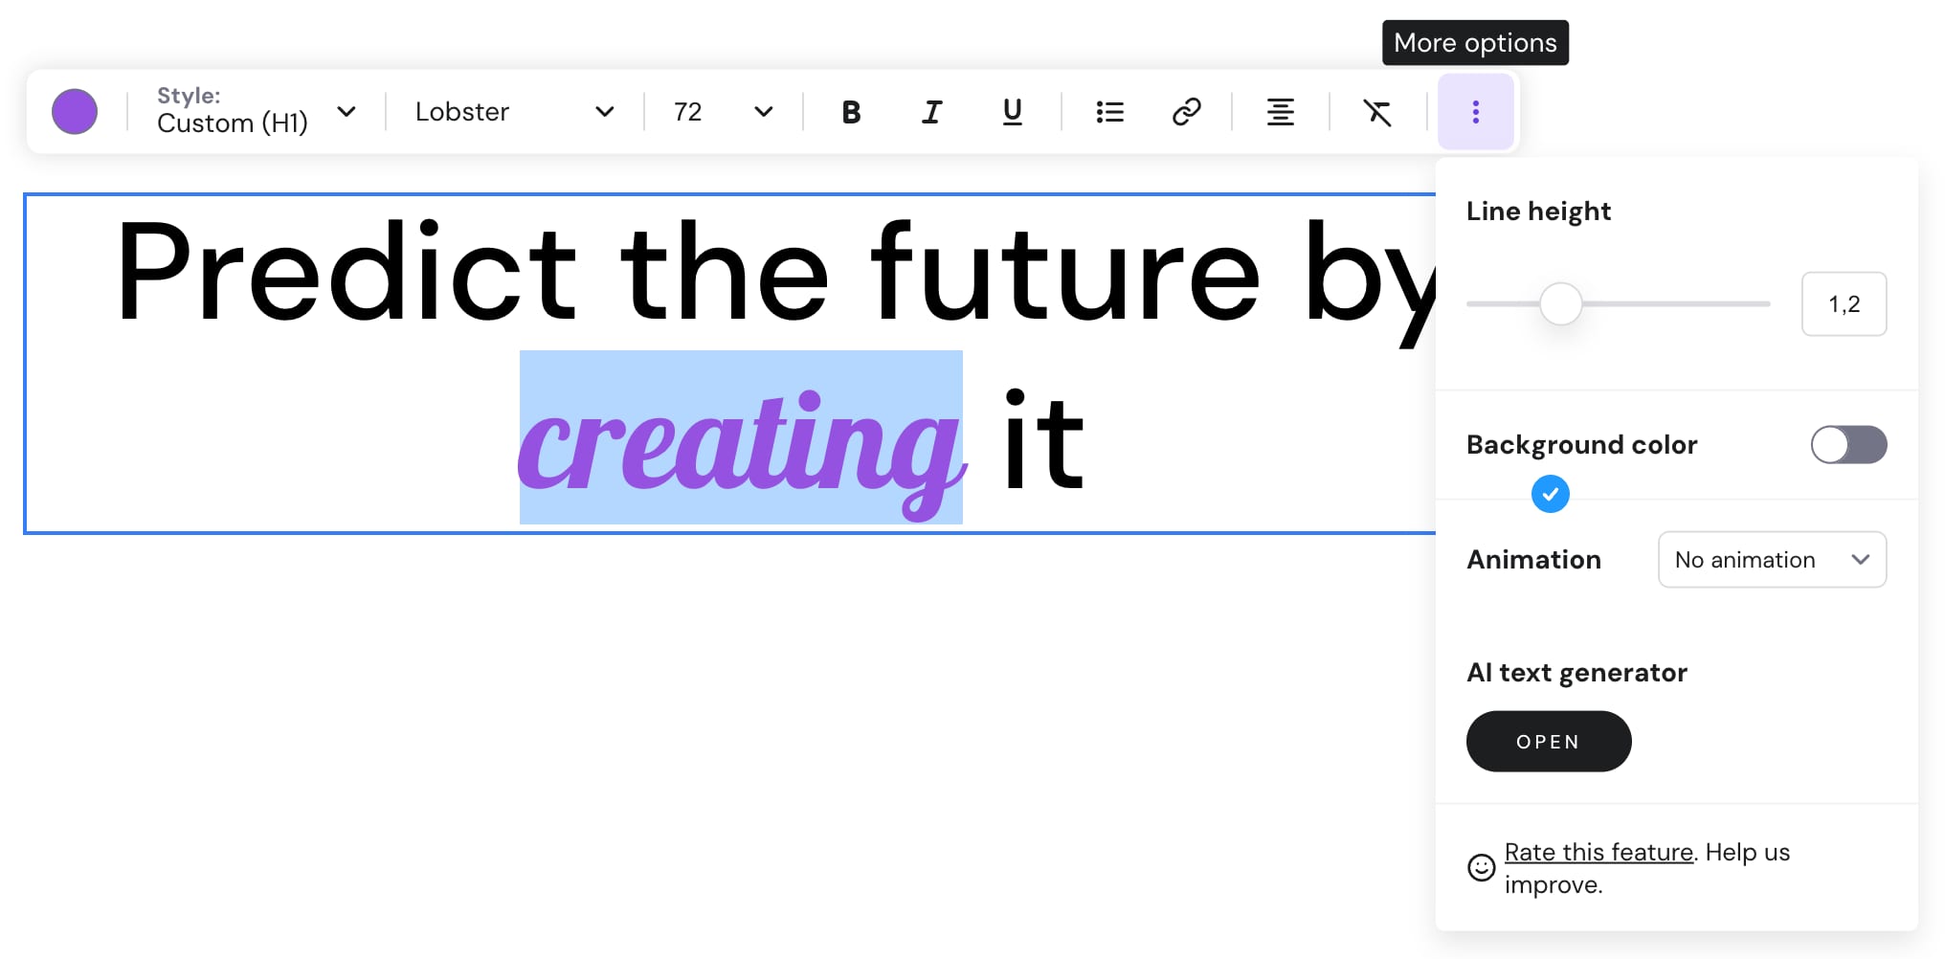The width and height of the screenshot is (1945, 959).
Task: Insert a bulleted list
Action: tap(1109, 112)
